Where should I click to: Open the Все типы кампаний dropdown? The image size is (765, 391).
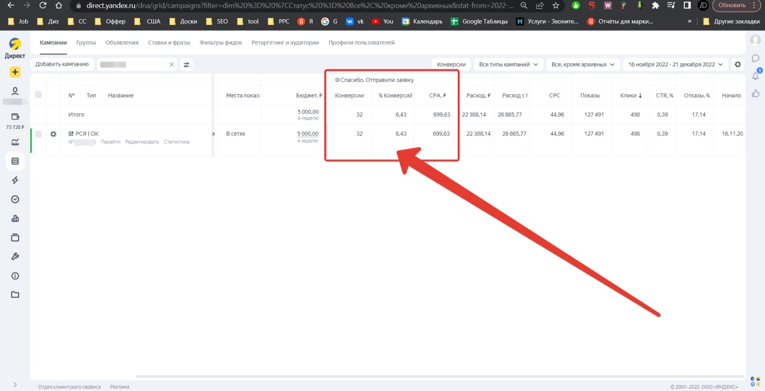(x=509, y=64)
